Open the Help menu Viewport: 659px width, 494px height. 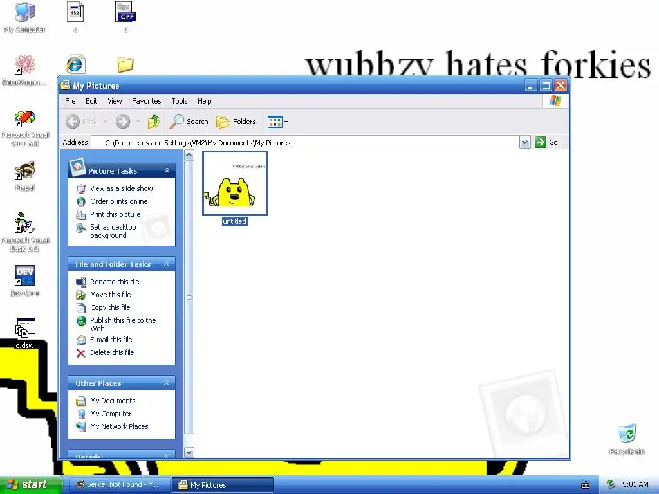tap(204, 101)
